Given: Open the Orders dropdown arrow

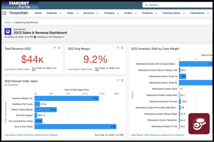Looking at the screenshot, I should tap(136, 13).
